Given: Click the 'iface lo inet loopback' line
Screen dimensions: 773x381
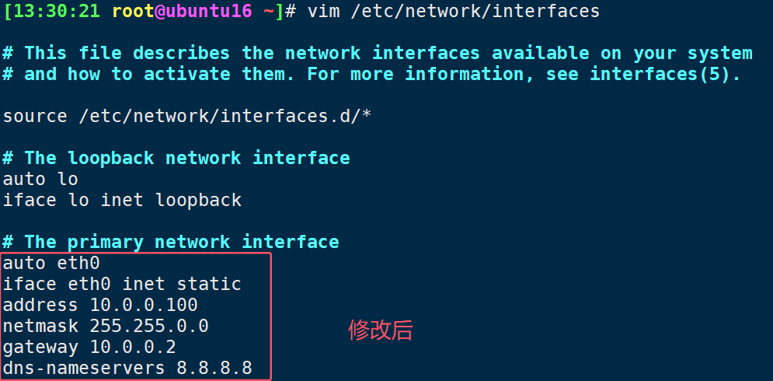Looking at the screenshot, I should click(122, 200).
